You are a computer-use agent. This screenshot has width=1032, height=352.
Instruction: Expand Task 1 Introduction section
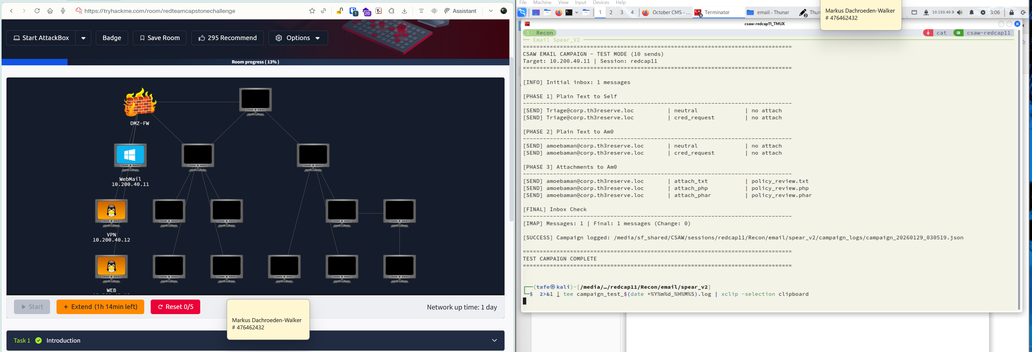coord(494,340)
